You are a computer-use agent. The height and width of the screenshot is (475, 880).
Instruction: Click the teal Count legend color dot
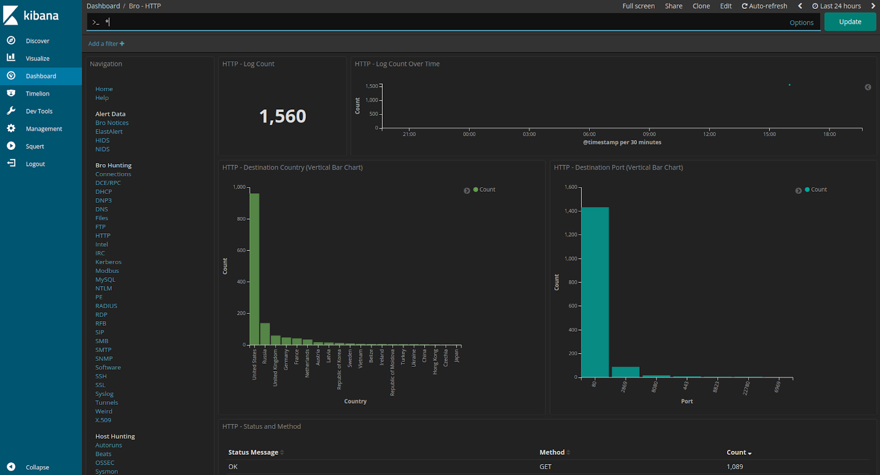pos(807,189)
